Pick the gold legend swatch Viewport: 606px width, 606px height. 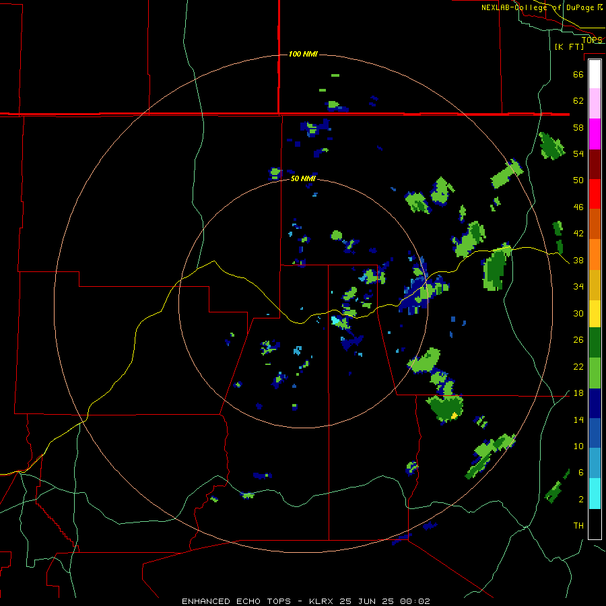pyautogui.click(x=595, y=285)
